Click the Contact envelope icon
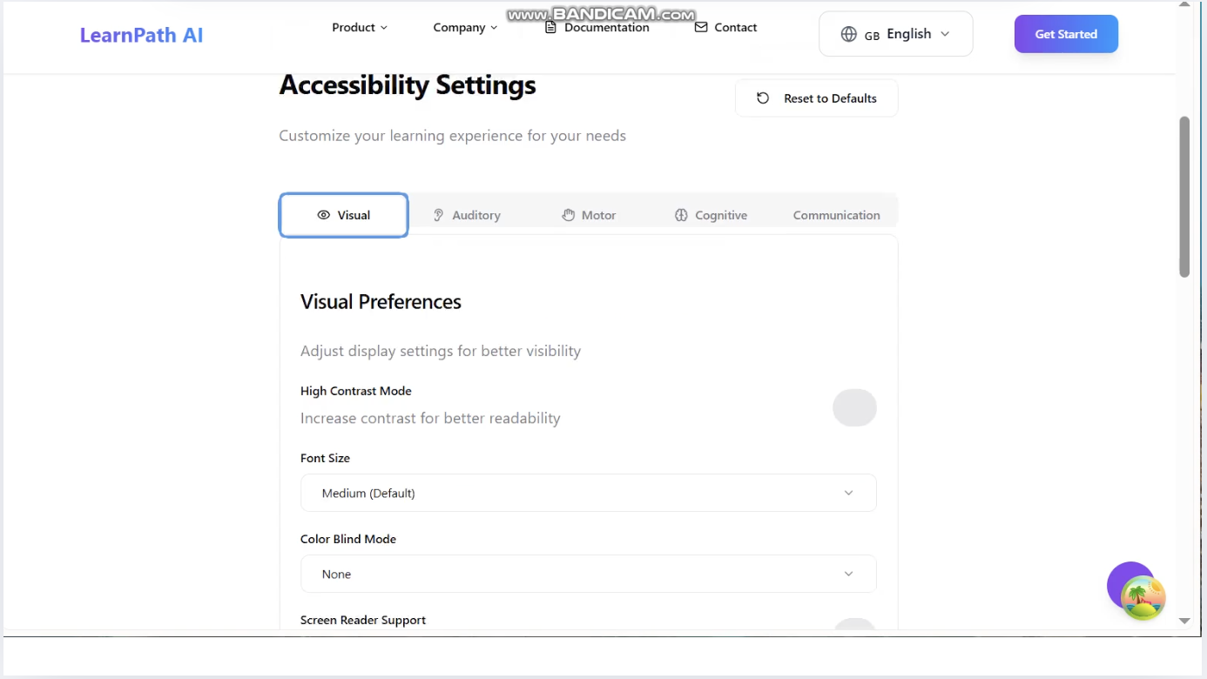 [701, 28]
